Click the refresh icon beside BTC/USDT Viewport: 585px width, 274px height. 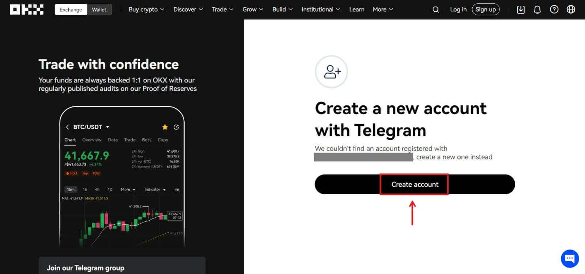click(177, 127)
